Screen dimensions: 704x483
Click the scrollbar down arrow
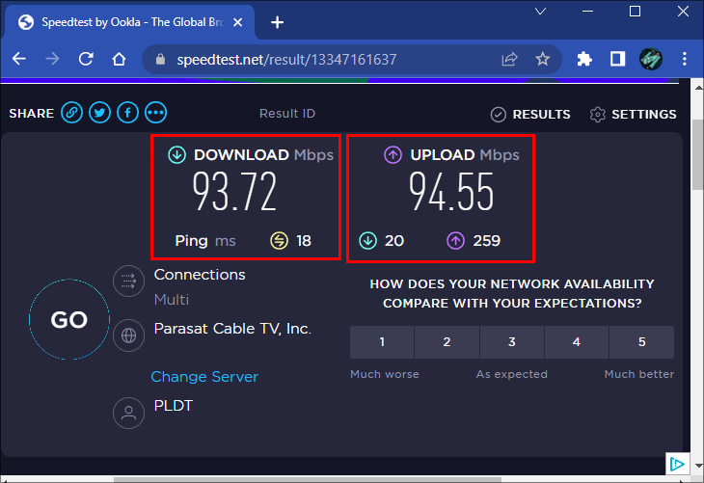[x=697, y=466]
